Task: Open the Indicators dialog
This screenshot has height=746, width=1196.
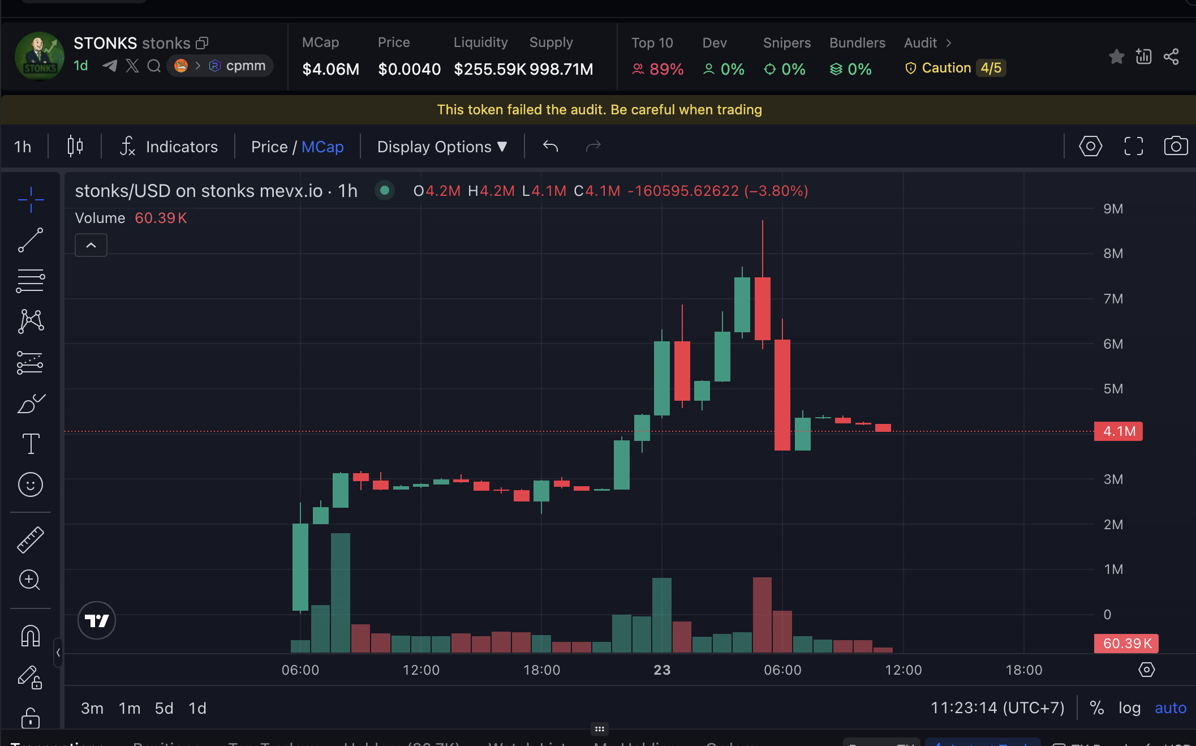Action: pos(169,147)
